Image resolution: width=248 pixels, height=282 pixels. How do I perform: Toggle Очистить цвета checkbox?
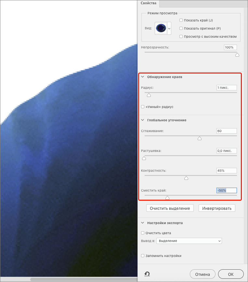pyautogui.click(x=143, y=233)
